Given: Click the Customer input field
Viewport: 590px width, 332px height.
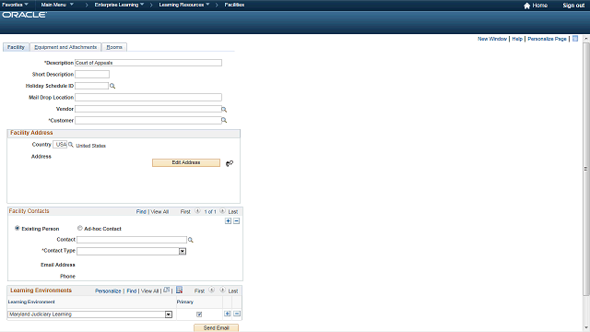Looking at the screenshot, I should [x=147, y=121].
